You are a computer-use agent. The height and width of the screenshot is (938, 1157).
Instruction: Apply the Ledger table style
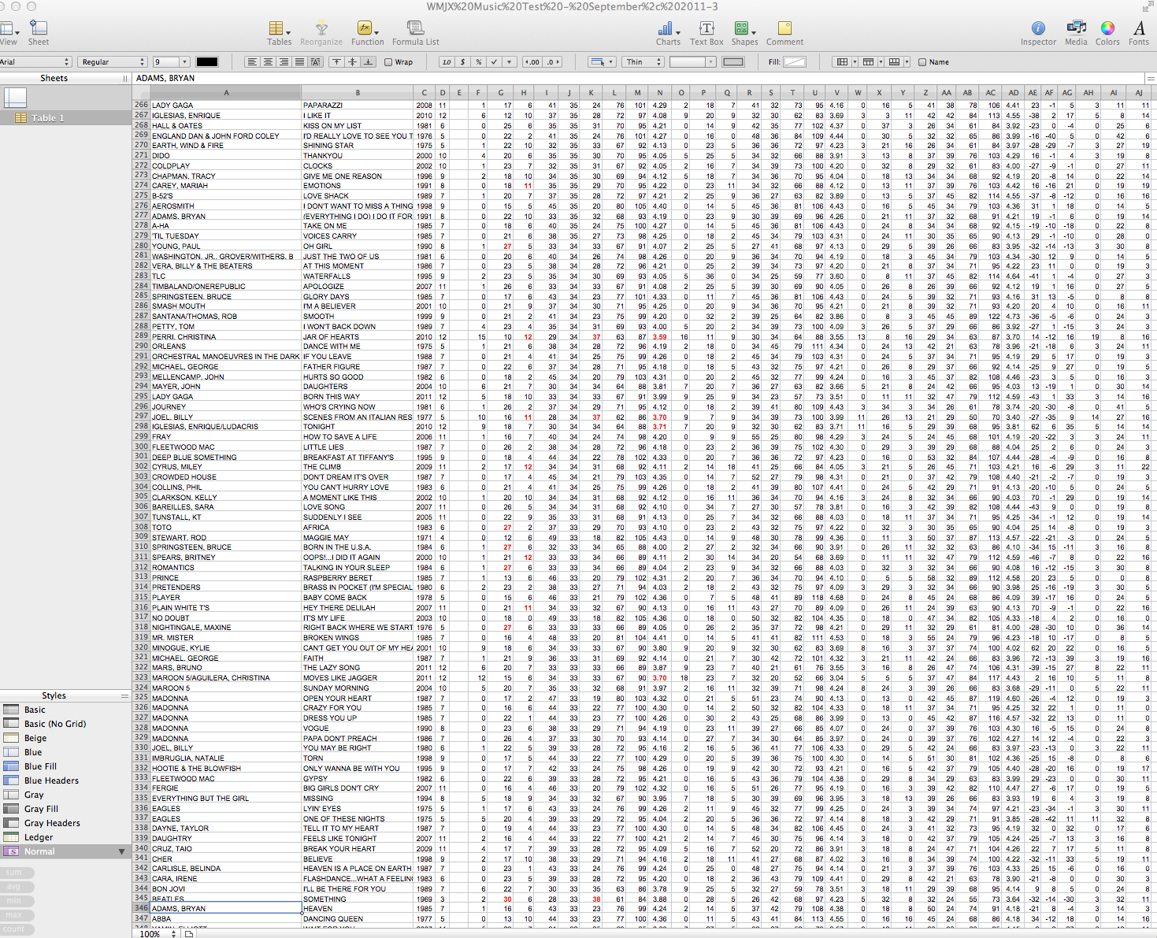pos(65,837)
